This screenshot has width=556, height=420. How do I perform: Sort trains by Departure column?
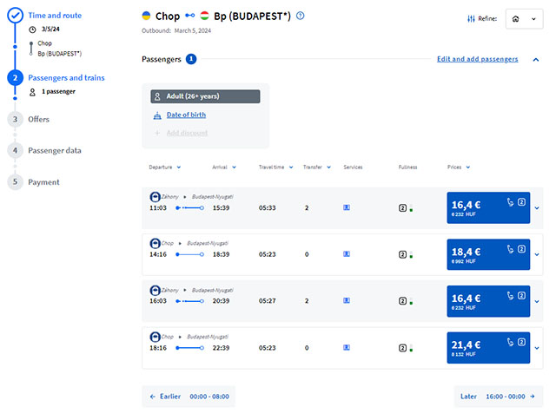tap(165, 167)
